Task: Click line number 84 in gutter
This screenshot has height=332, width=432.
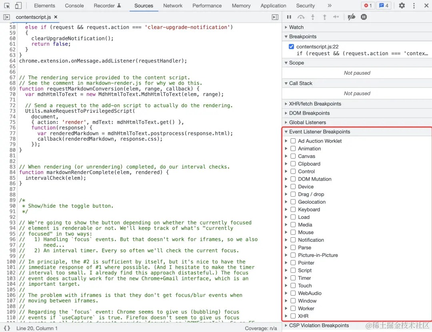Action: click(12, 172)
